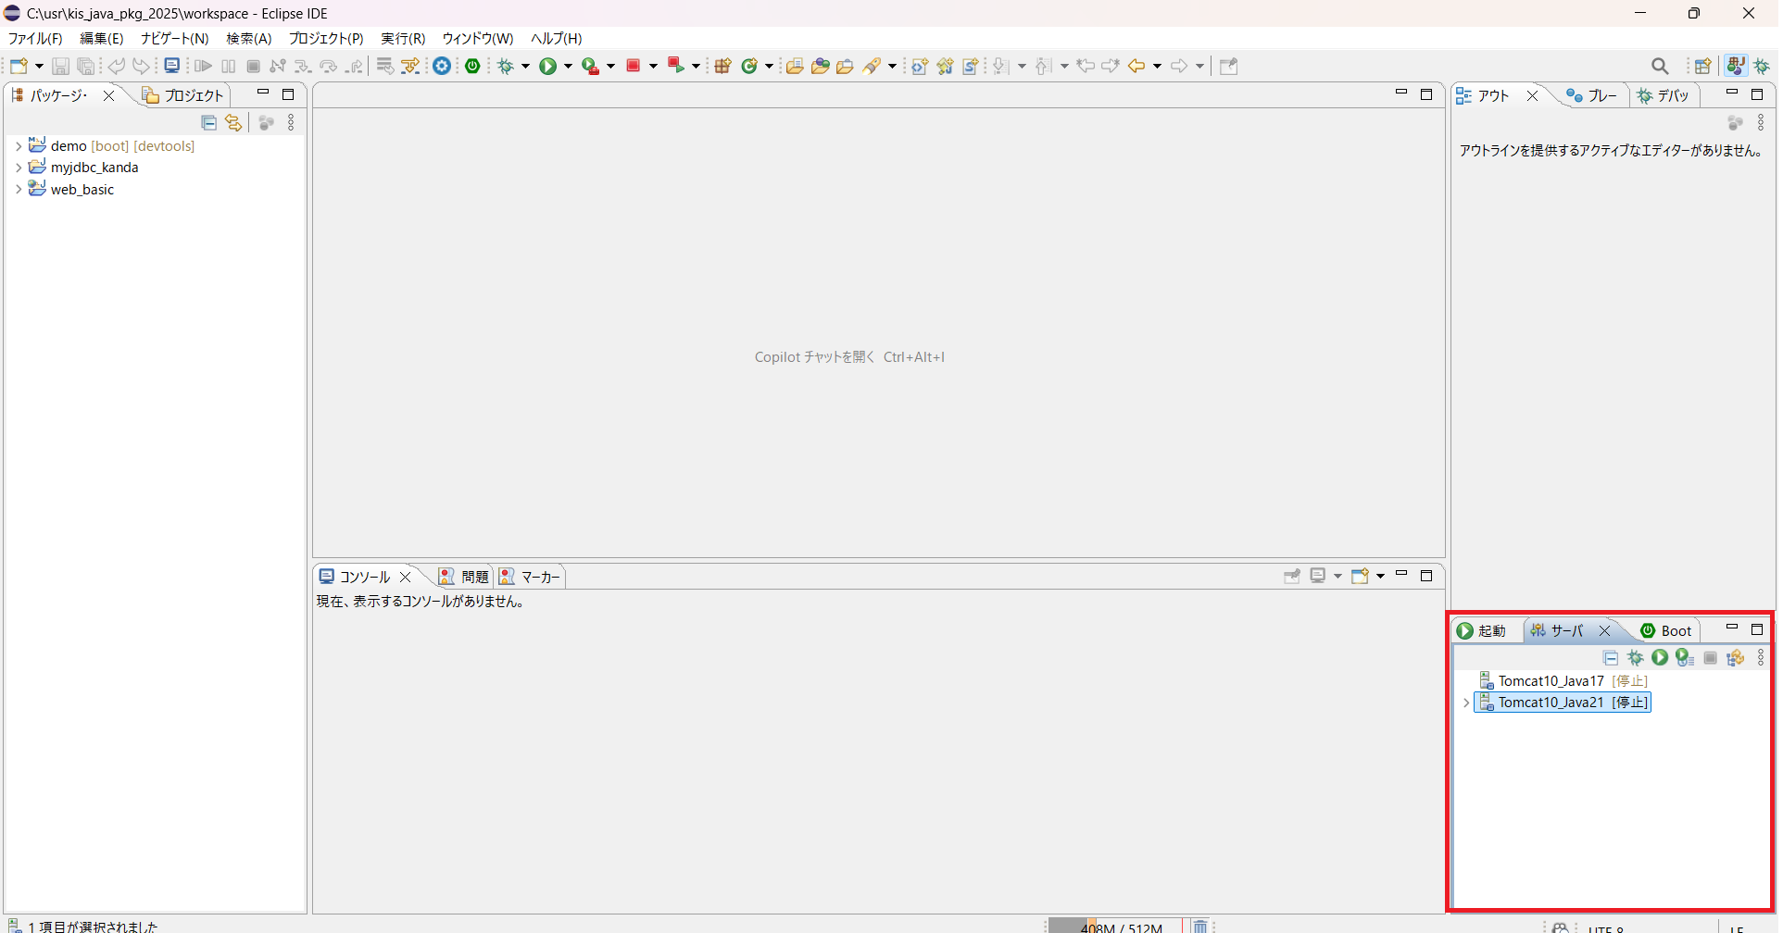
Task: Open the Run button dropdown arrow
Action: click(568, 66)
